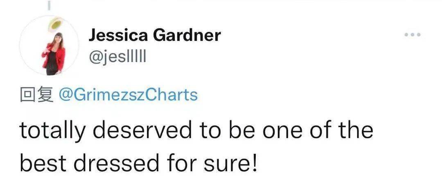442x190 pixels.
Task: Click the word "totally" starting the tweet
Action: (x=53, y=131)
